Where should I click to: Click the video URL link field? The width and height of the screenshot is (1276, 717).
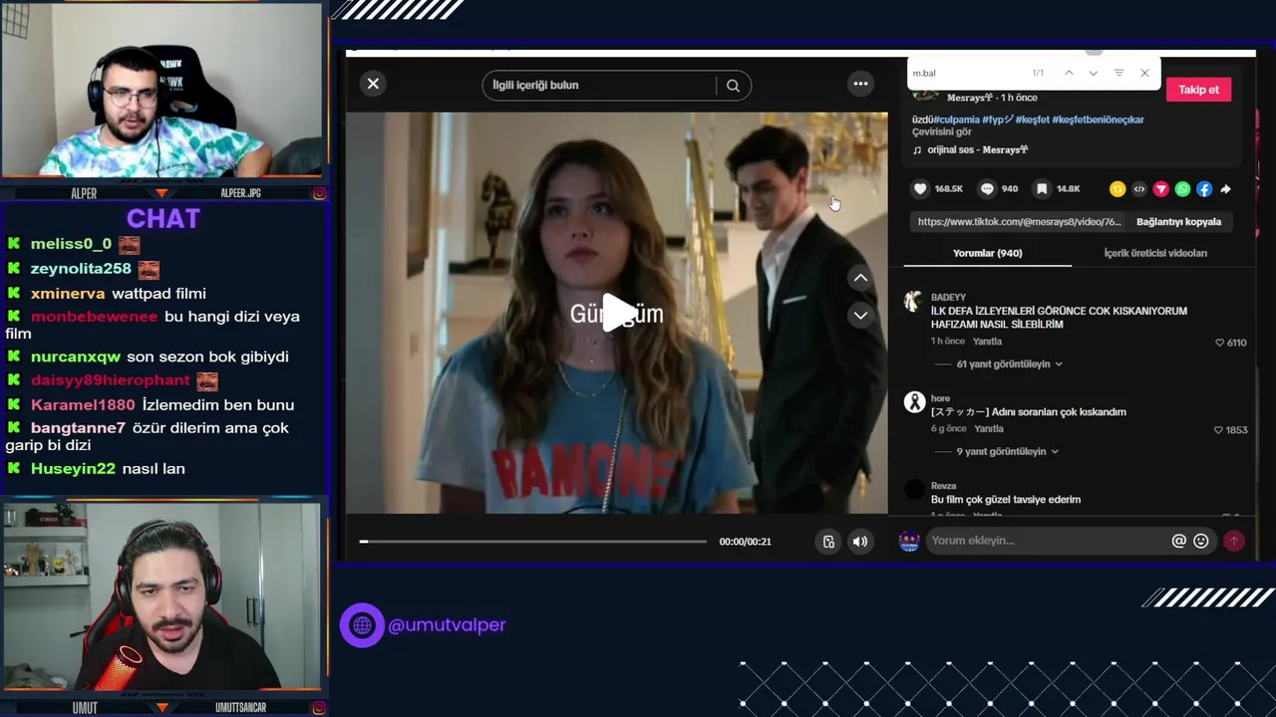[x=1019, y=222]
